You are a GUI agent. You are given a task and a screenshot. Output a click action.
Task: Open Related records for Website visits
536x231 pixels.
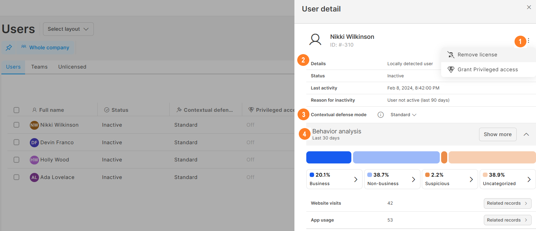pos(507,203)
